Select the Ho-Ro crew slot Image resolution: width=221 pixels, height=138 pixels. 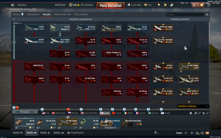89,122
